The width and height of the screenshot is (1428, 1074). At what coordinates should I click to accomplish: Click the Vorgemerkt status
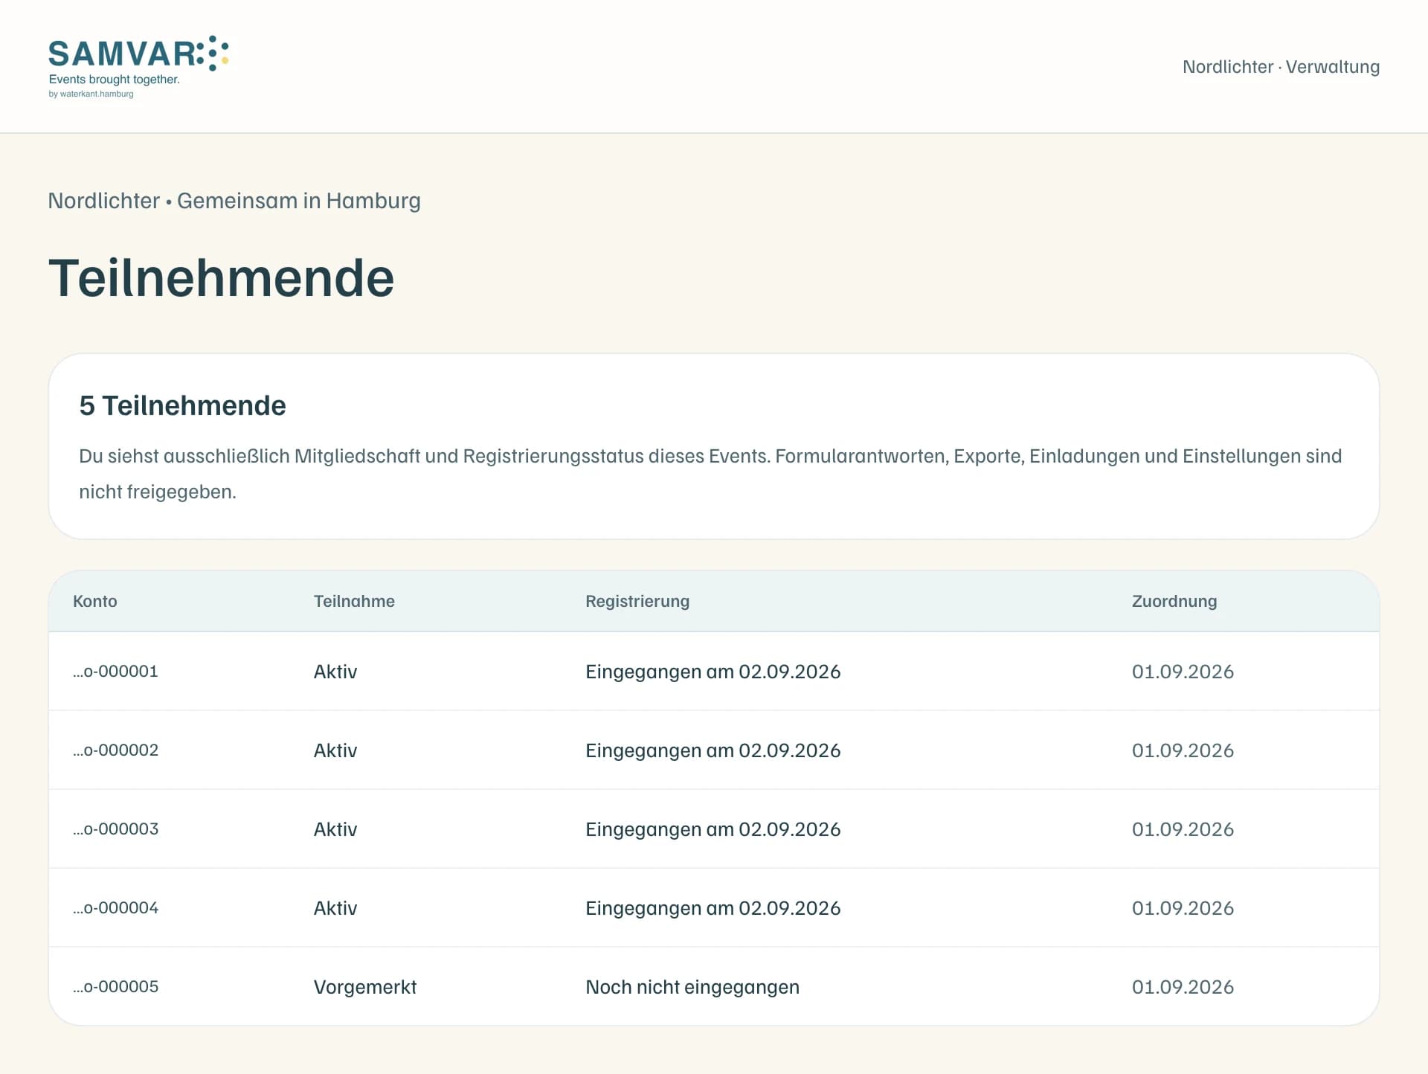tap(365, 987)
